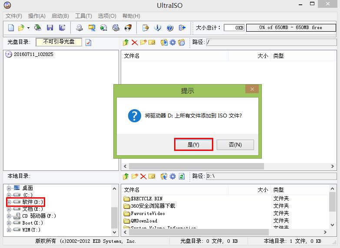Create new folder in the local directory toolbar
The width and height of the screenshot is (340, 248).
(135, 176)
